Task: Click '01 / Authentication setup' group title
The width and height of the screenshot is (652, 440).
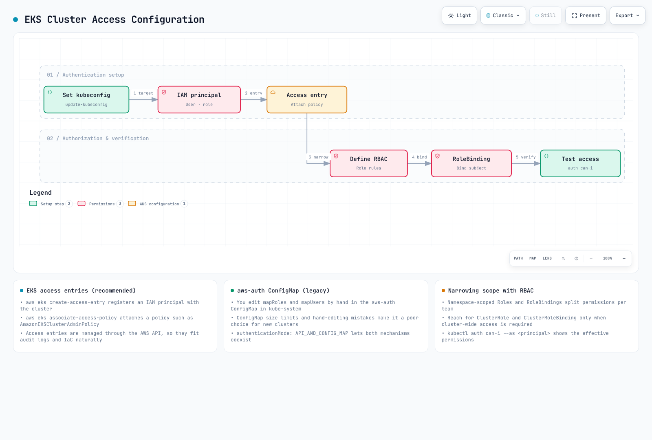Action: pyautogui.click(x=85, y=75)
